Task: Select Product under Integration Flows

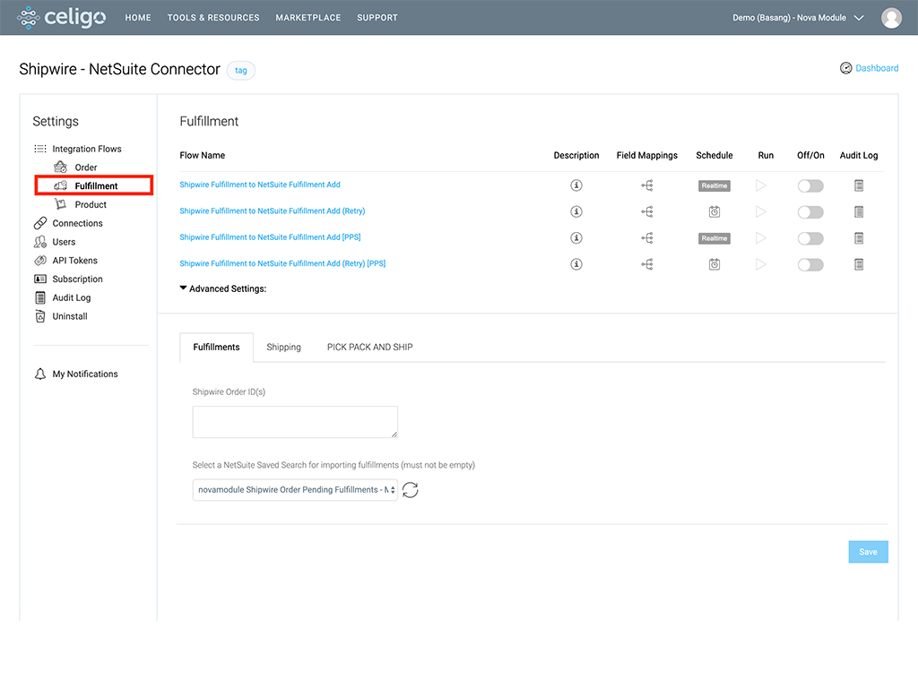Action: coord(91,205)
